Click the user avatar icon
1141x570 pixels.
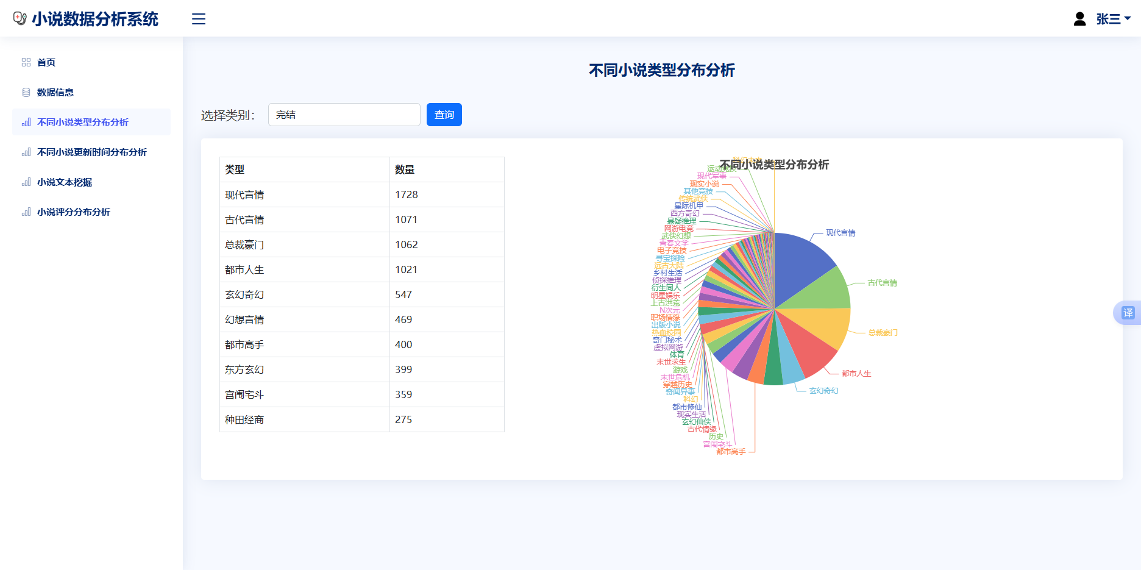[1079, 19]
